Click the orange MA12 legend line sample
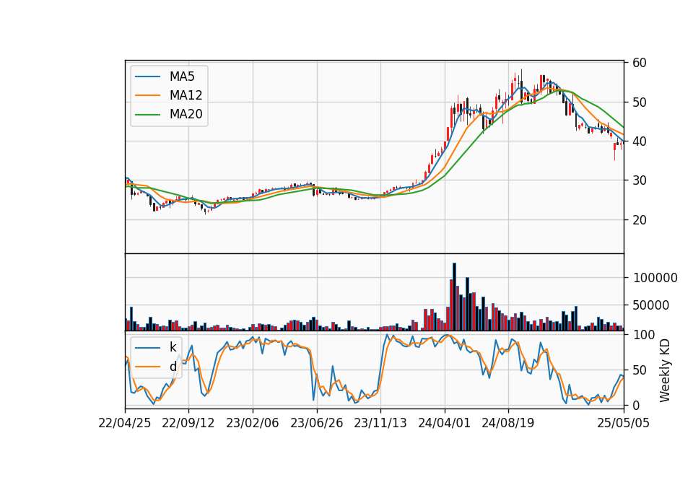 147,95
